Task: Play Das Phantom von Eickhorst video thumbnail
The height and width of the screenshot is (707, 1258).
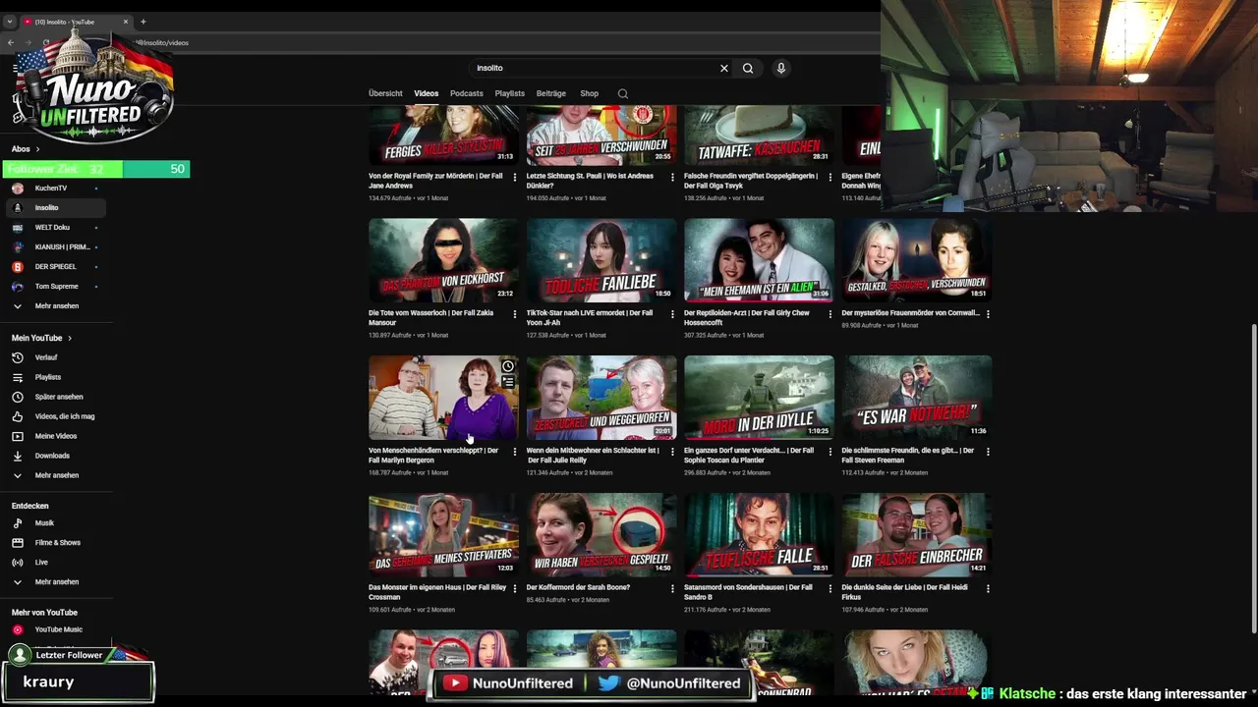Action: point(443,260)
